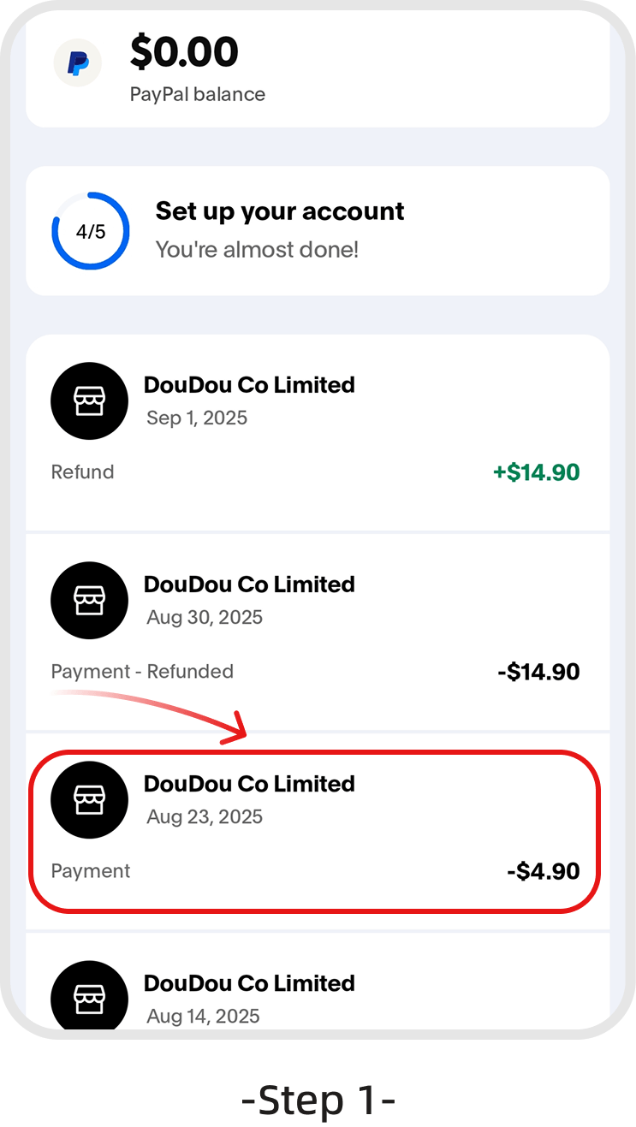Tap the "You're almost done!" subtitle
636x1127 pixels.
[x=257, y=250]
